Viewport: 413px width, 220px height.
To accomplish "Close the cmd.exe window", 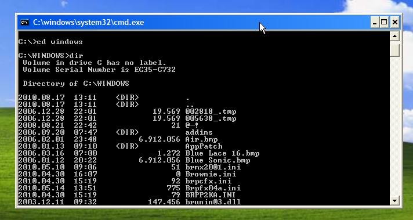I will tap(394, 22).
